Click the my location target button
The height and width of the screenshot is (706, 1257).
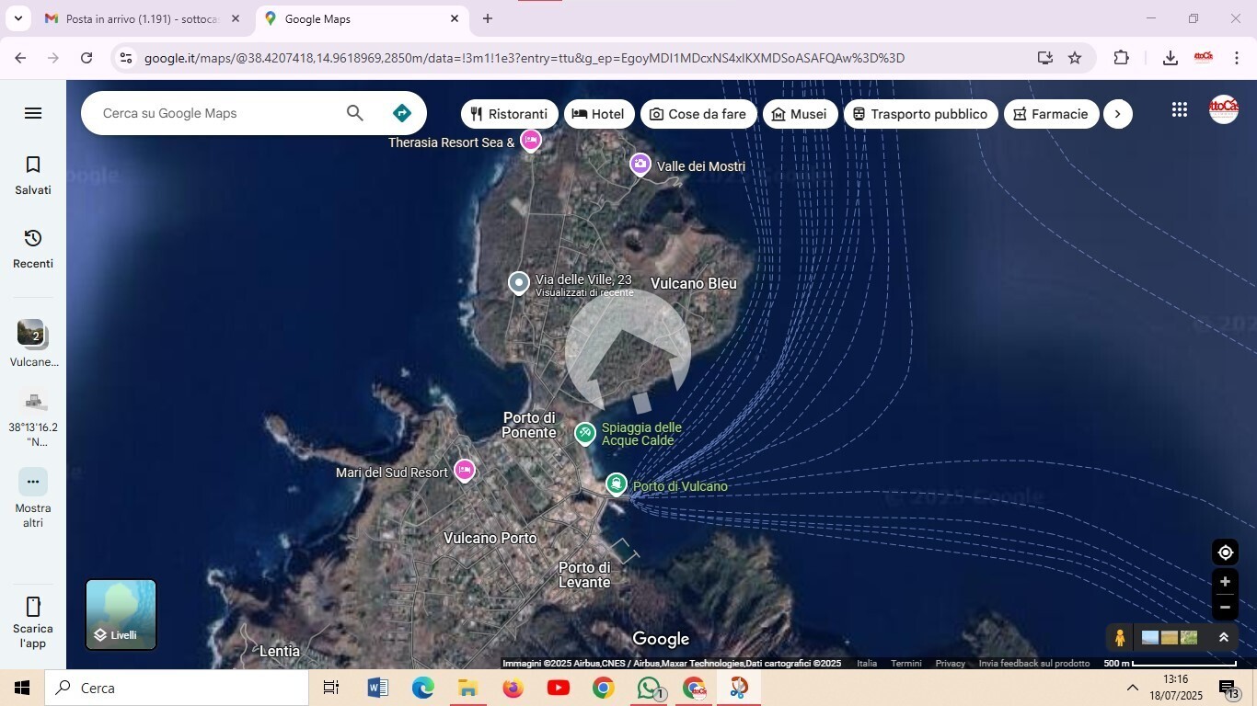[1225, 552]
